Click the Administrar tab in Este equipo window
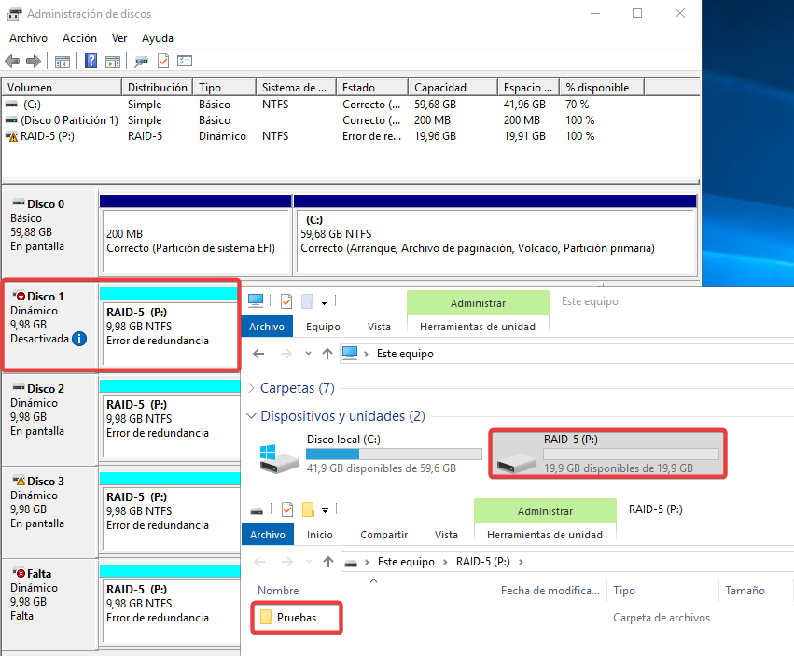The width and height of the screenshot is (794, 656). [478, 303]
